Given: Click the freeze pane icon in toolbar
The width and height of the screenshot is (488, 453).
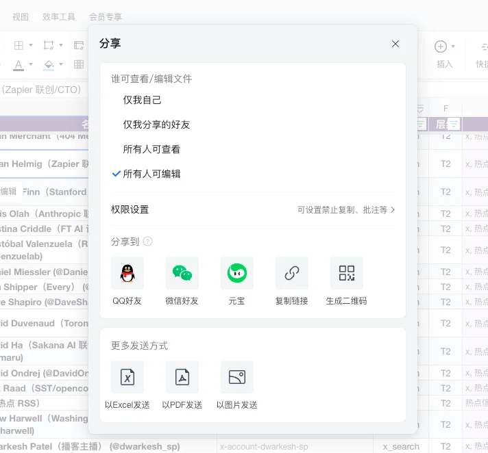Looking at the screenshot, I should (79, 45).
